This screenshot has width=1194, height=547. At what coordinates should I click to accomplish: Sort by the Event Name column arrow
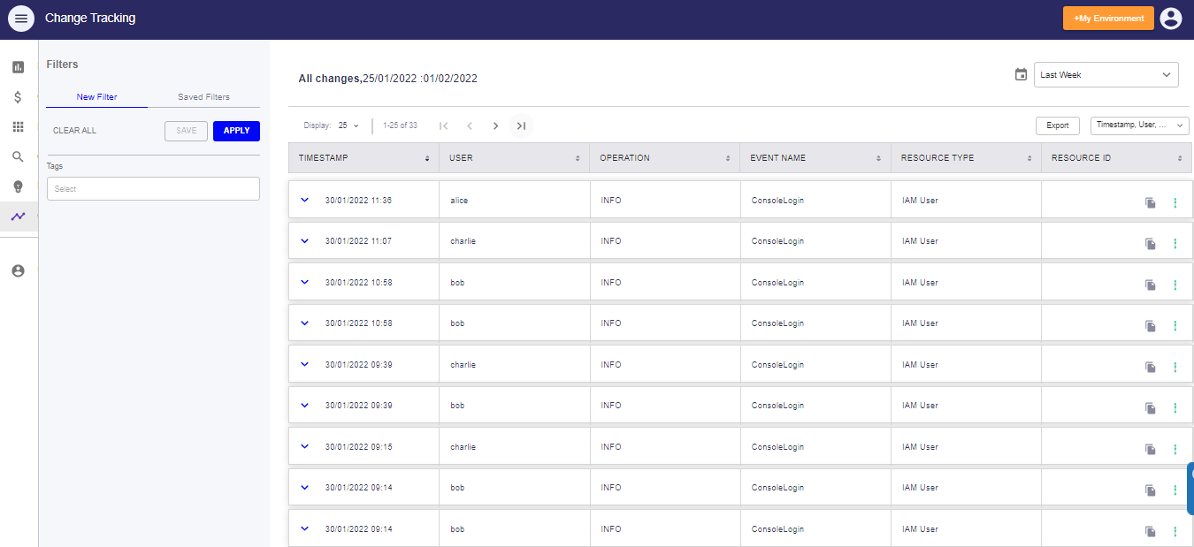[878, 158]
